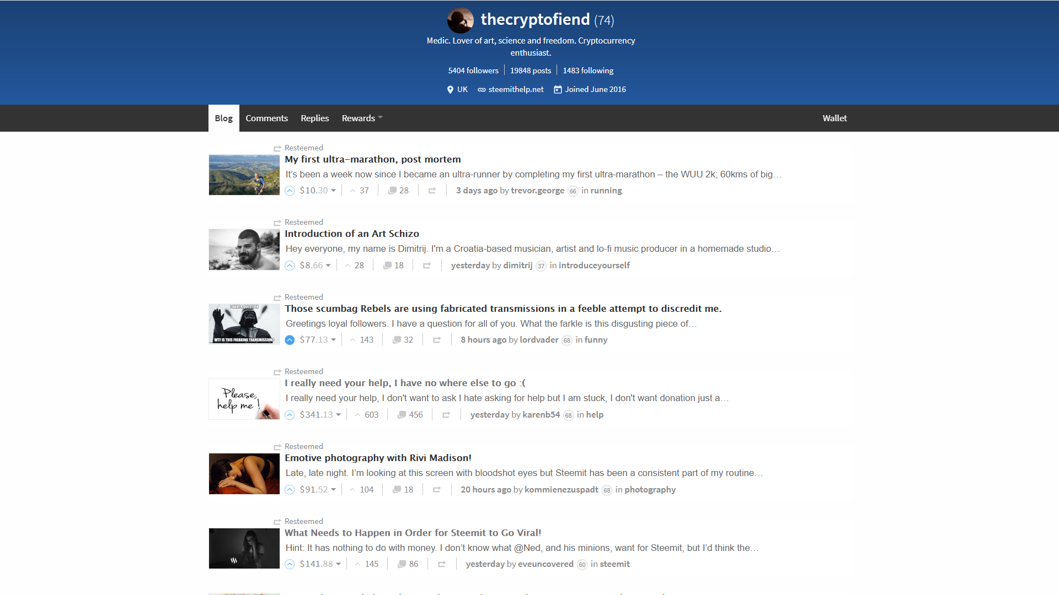
Task: Switch to the Replies tab
Action: pyautogui.click(x=314, y=118)
